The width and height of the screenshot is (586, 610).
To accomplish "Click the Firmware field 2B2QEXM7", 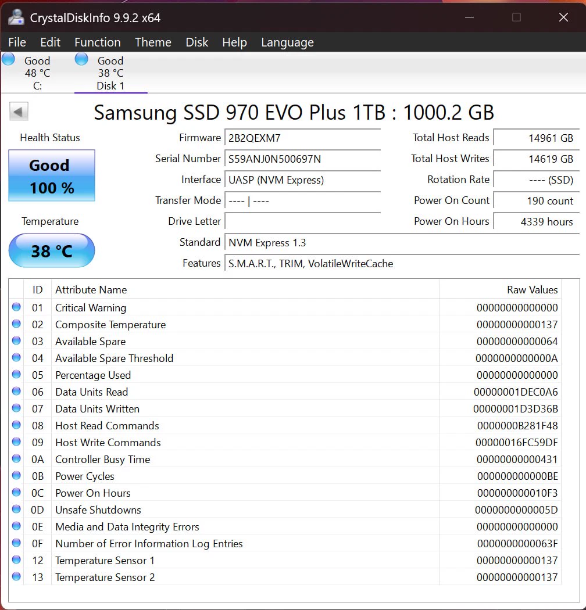I will (302, 138).
